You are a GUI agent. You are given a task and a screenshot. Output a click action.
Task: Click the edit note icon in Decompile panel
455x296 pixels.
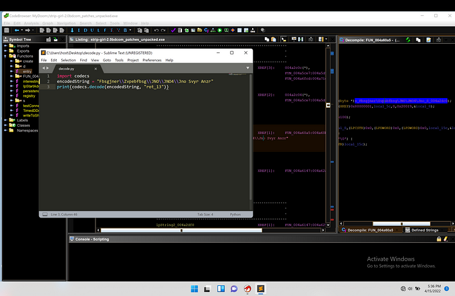(x=428, y=40)
